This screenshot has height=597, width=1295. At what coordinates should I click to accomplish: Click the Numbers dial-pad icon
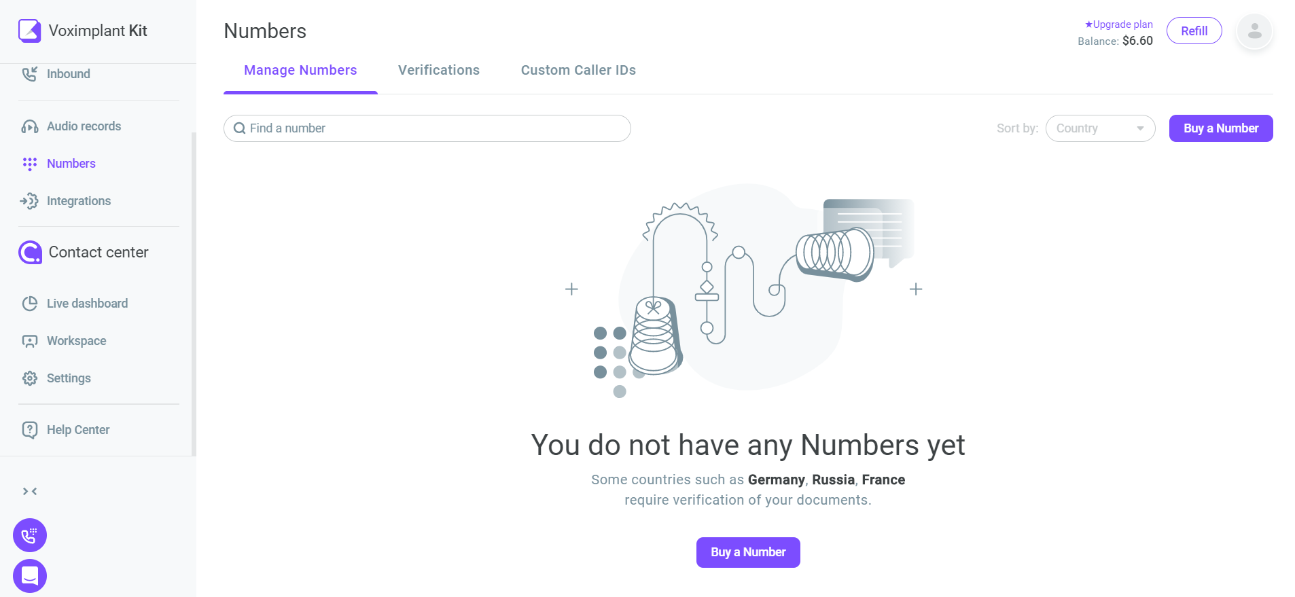point(29,164)
